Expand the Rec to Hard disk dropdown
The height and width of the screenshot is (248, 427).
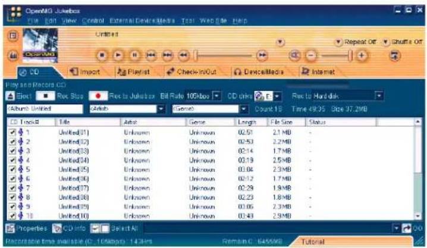pyautogui.click(x=379, y=96)
